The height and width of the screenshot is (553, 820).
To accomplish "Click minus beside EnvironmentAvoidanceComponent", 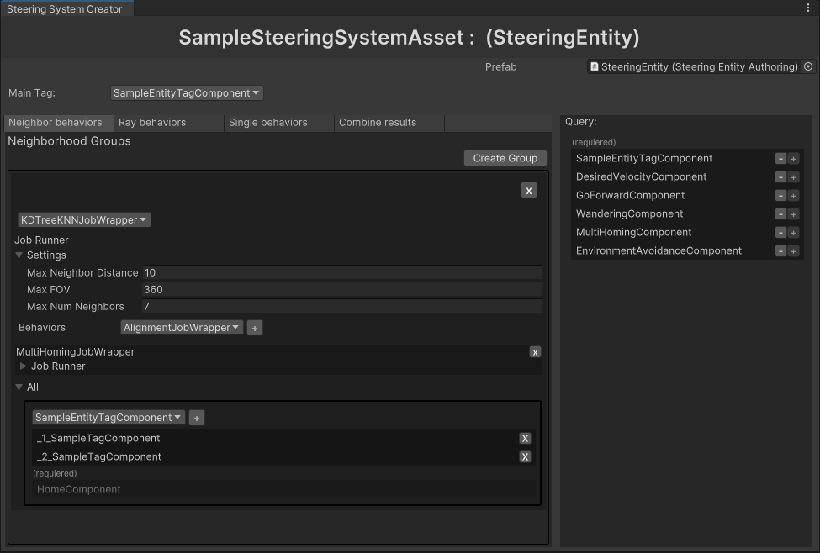I will coord(780,251).
